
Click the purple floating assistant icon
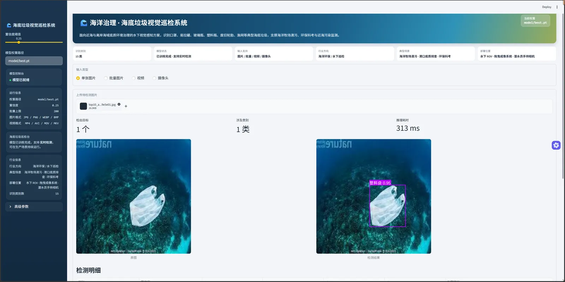point(556,145)
